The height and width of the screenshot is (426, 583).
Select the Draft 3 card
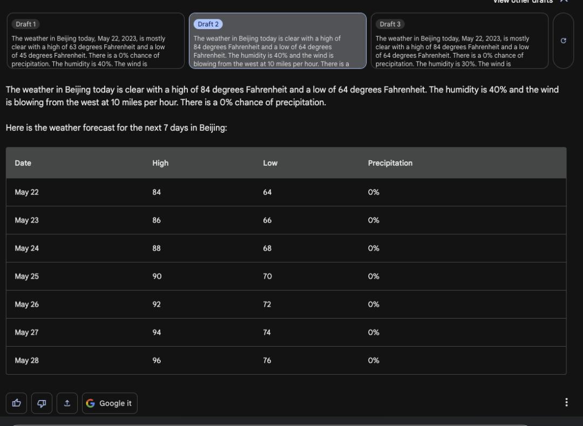[x=459, y=41]
